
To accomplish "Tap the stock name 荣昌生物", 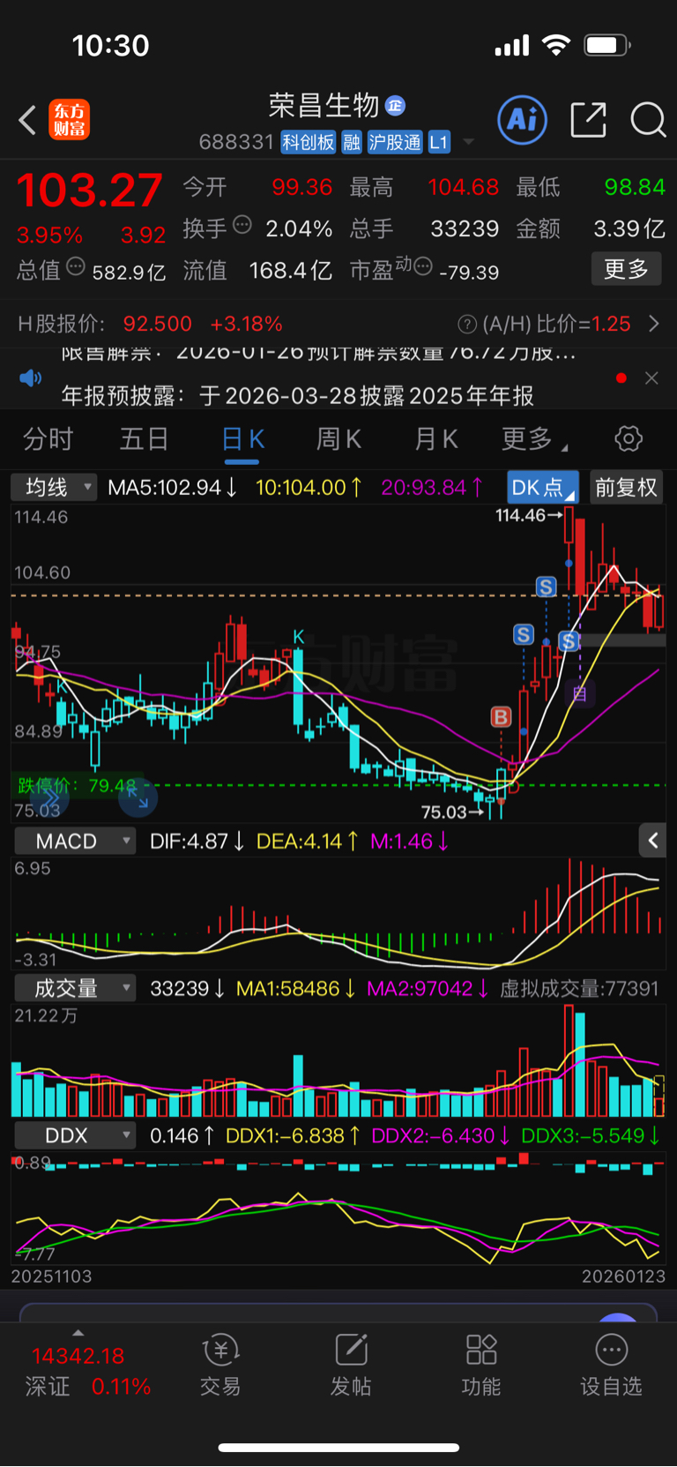I will [x=324, y=105].
